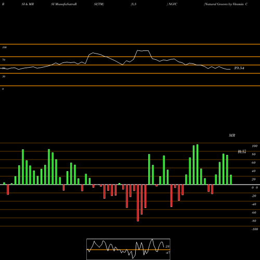The width and height of the screenshot is (260, 260).
Task: Click the -60 label on MR axis
Action: [x=254, y=213]
